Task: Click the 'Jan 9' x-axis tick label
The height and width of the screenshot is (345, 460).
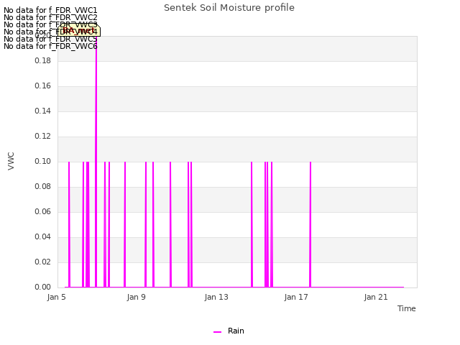Action: click(136, 297)
